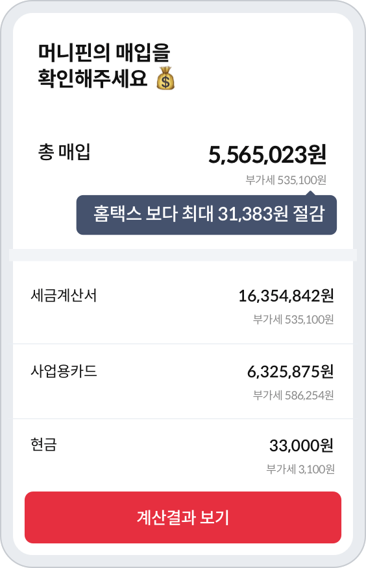
Task: Click the tooltip's pointer arrow tip
Action: coord(310,193)
